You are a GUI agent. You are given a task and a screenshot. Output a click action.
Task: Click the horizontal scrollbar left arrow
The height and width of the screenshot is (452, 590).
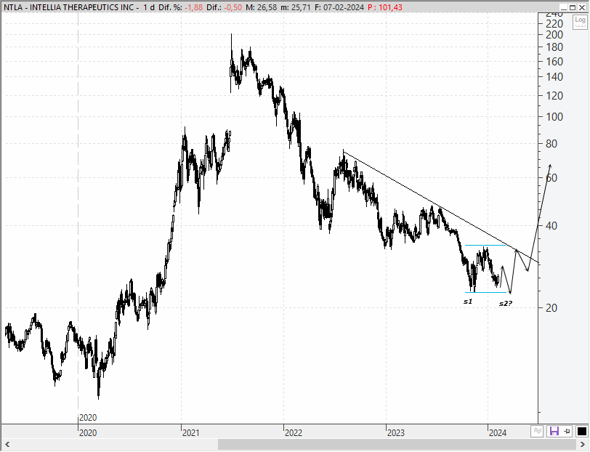[7, 445]
